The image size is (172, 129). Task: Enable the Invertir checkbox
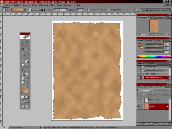tap(88, 9)
